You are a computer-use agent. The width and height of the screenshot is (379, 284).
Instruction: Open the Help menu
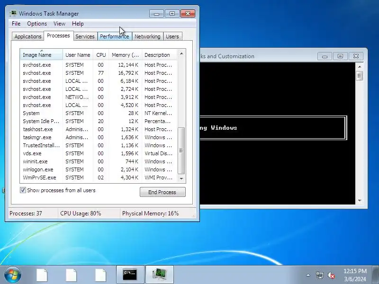tap(78, 24)
